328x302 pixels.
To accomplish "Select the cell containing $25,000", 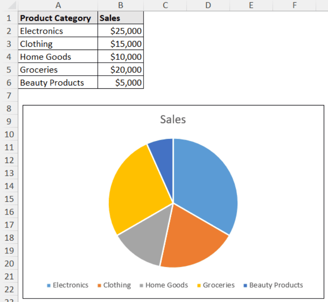I will coord(120,31).
